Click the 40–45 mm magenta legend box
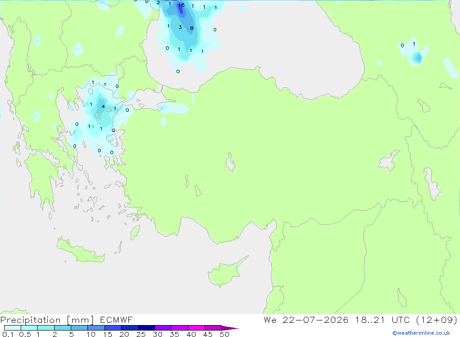 click(196, 328)
